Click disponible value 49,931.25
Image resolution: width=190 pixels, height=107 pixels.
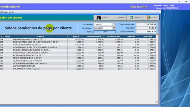pyautogui.click(x=151, y=45)
